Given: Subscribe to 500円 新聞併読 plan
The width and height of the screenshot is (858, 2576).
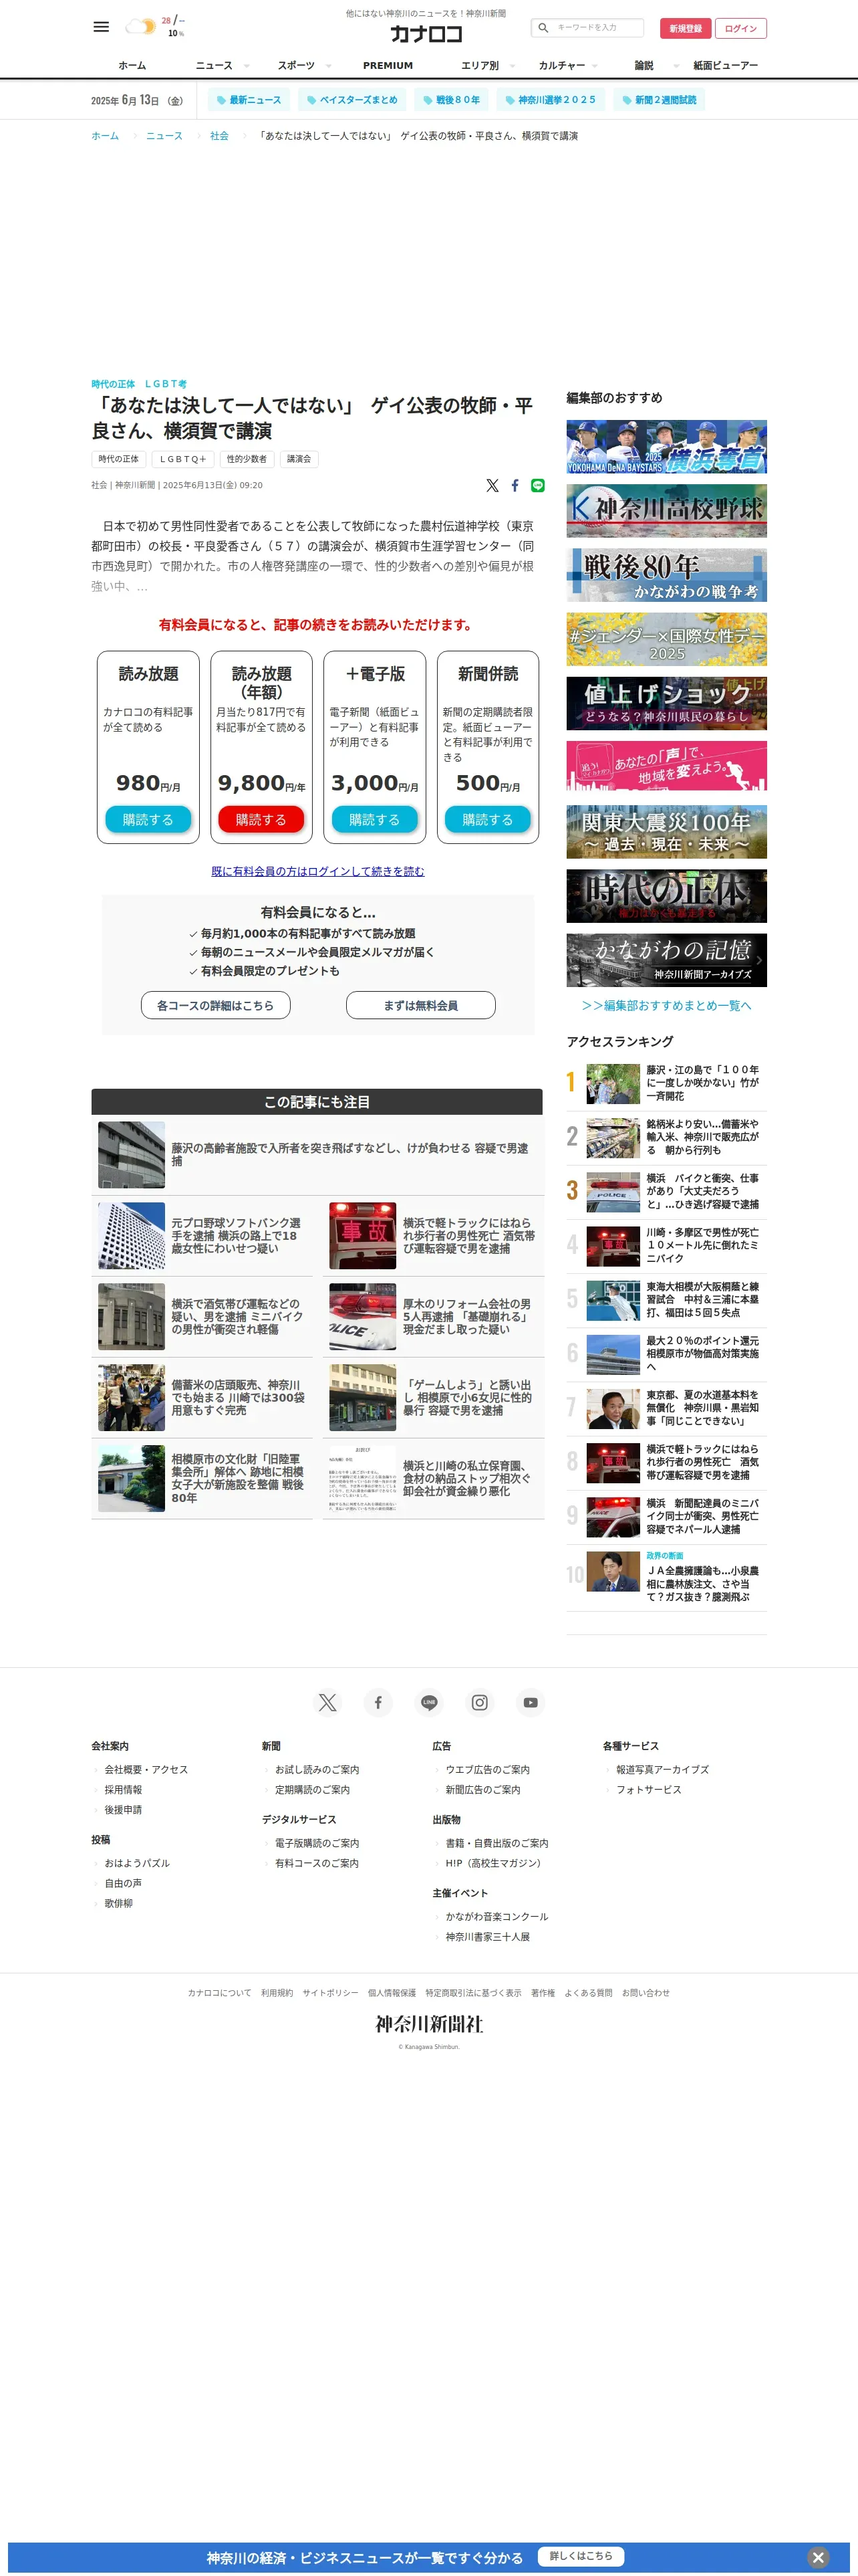Looking at the screenshot, I should coord(487,819).
